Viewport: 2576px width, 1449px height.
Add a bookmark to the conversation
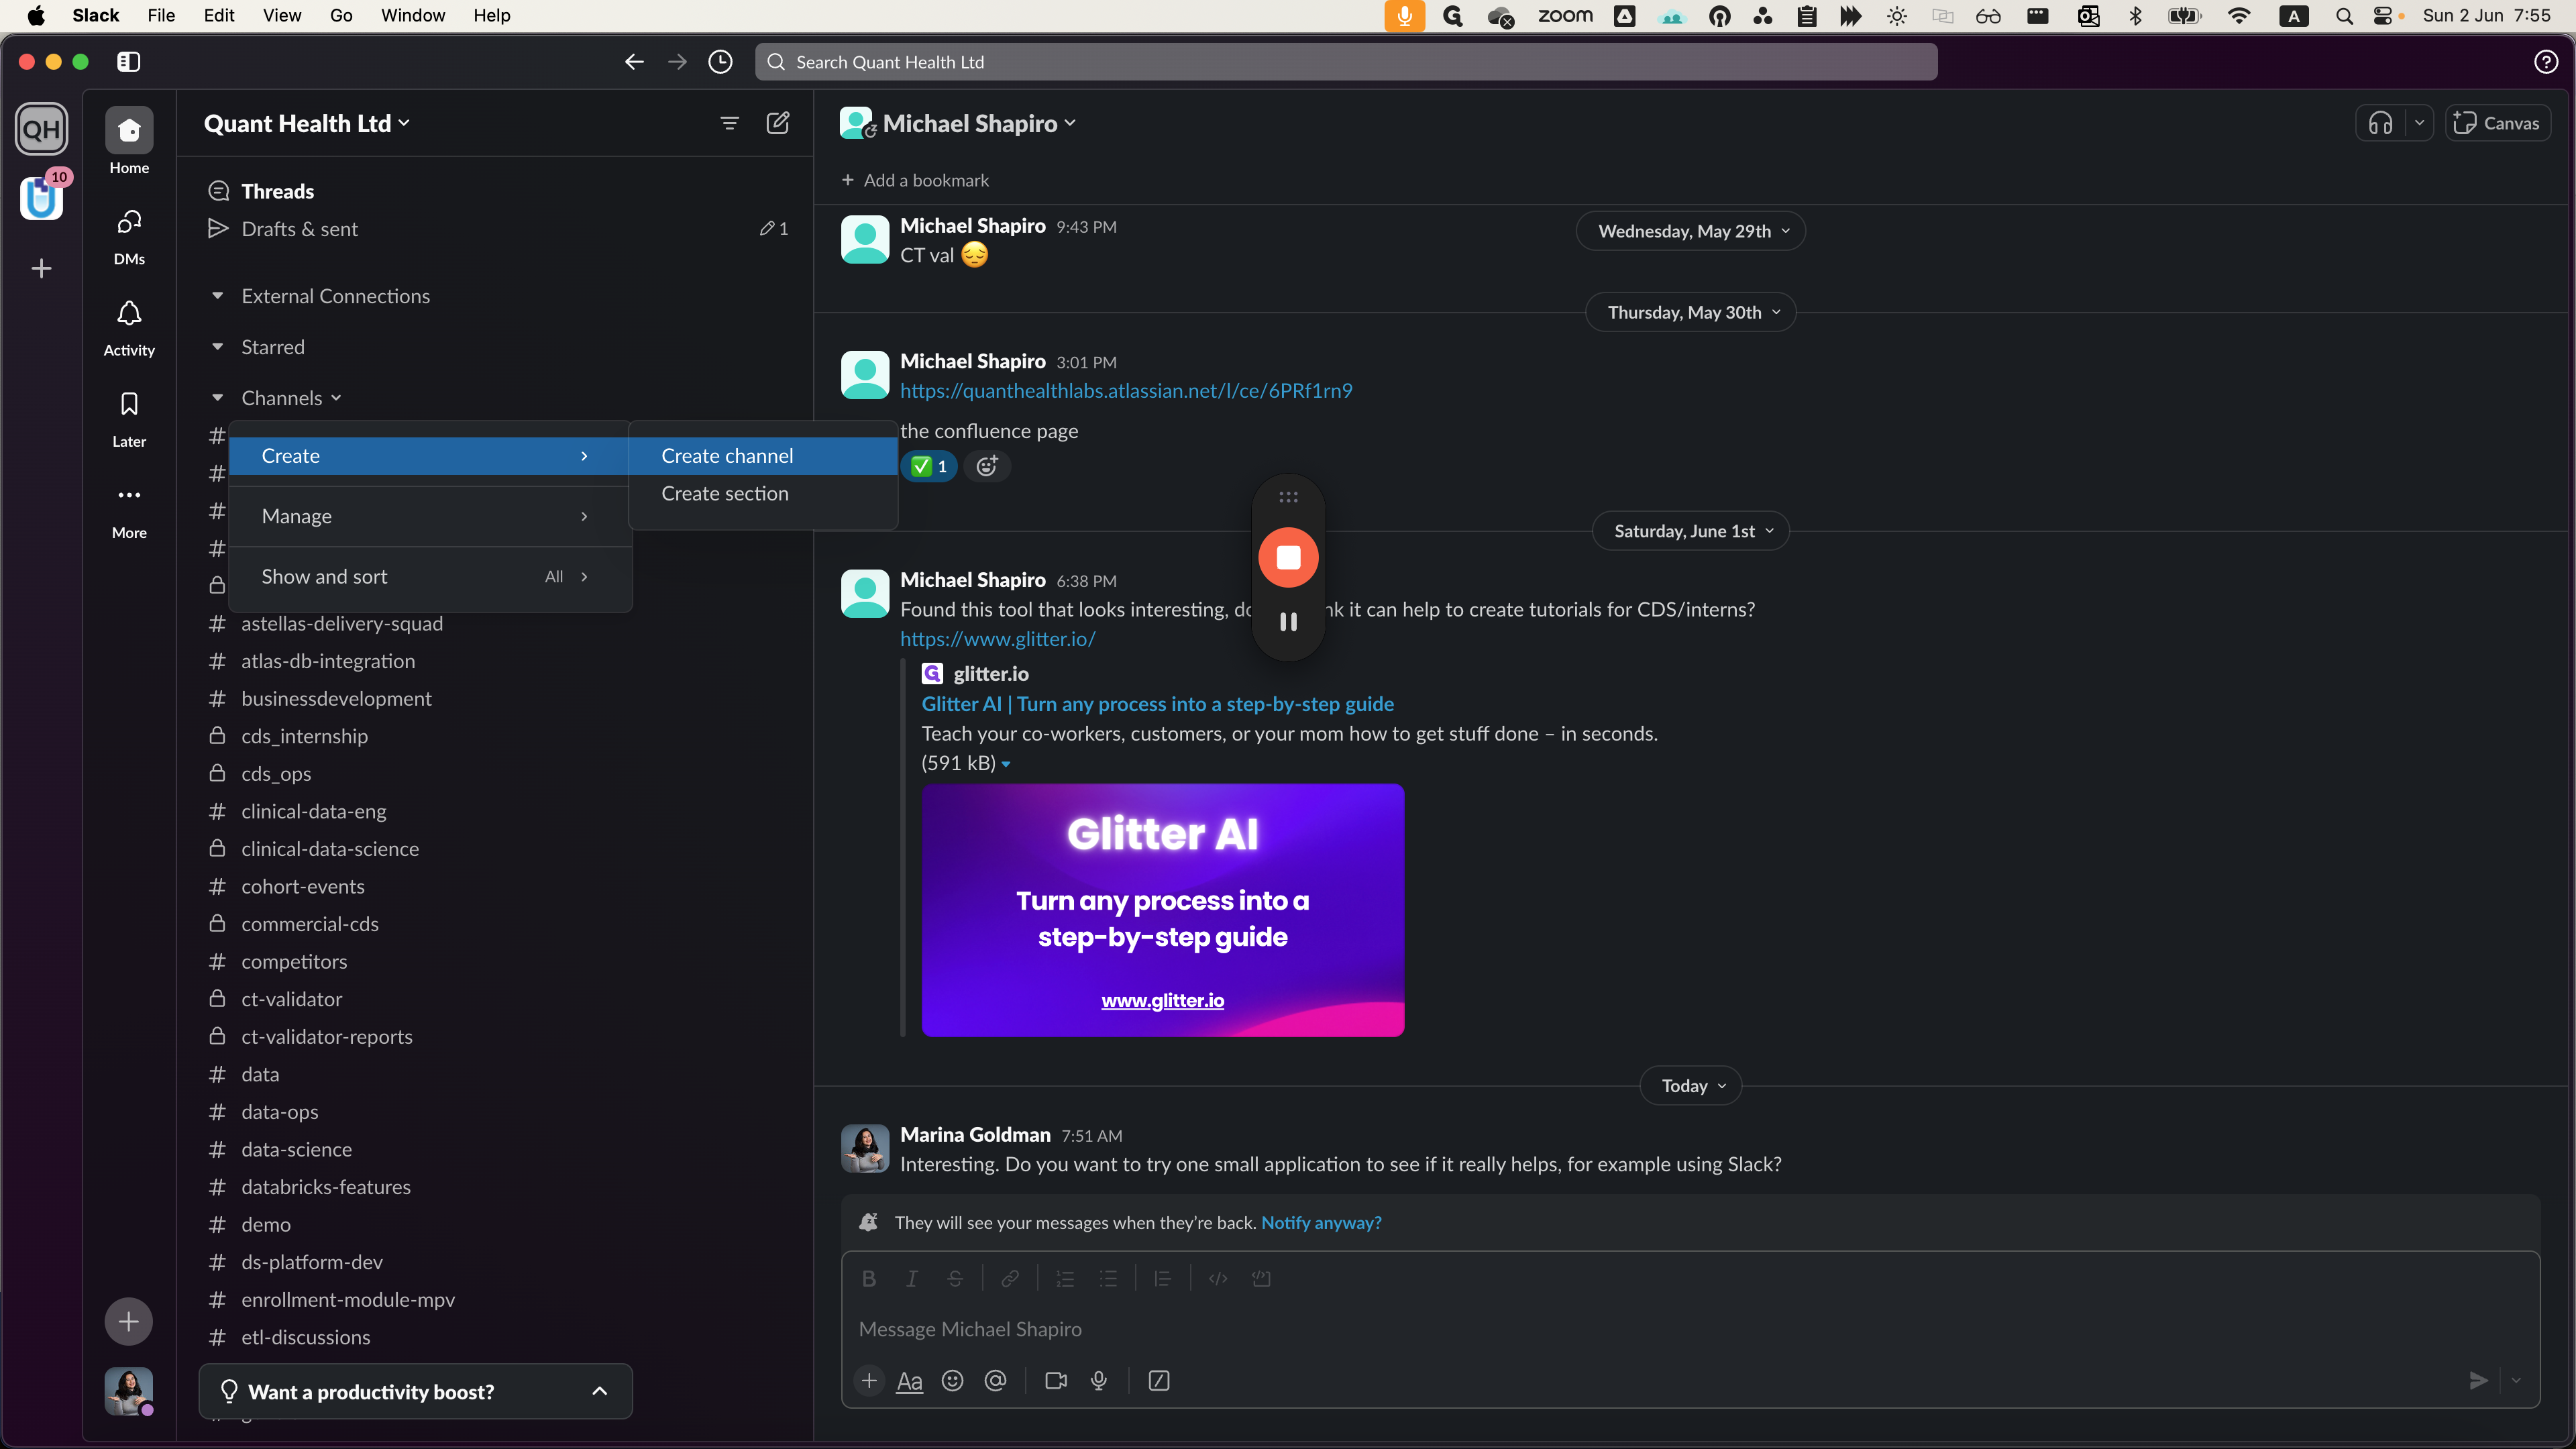[915, 180]
